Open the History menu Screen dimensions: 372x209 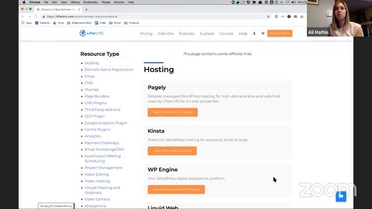[x=75, y=2]
